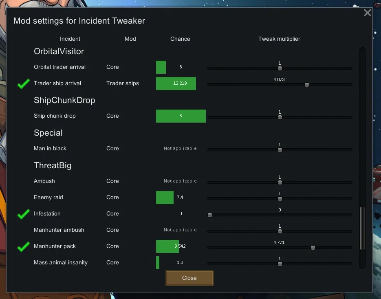Click the Trader ship arrival chance bar
Image resolution: width=381 pixels, height=299 pixels.
pos(176,84)
